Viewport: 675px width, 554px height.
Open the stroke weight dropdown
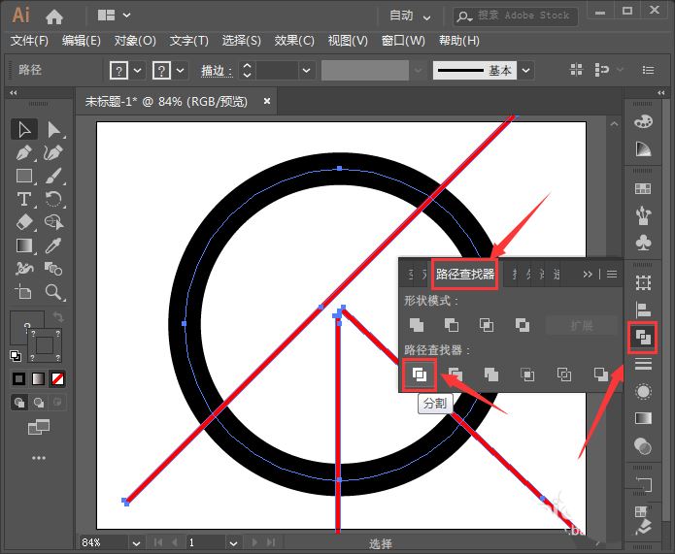coord(307,70)
